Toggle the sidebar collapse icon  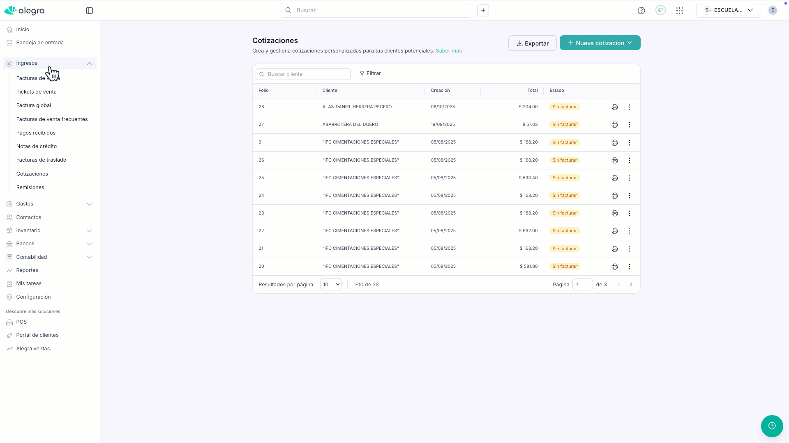click(90, 11)
